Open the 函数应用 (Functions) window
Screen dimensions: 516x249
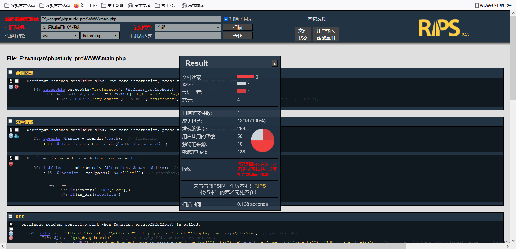coord(326,38)
